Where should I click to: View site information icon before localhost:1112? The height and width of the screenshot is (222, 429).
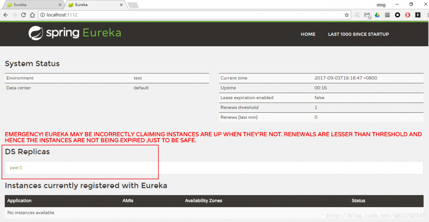pos(42,15)
